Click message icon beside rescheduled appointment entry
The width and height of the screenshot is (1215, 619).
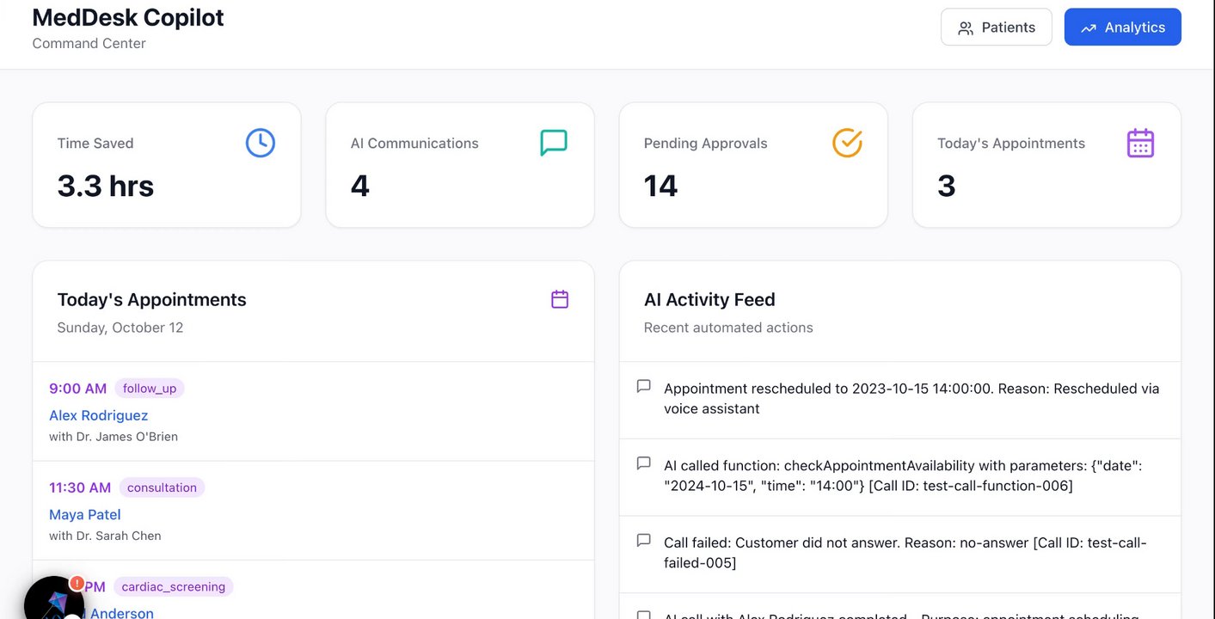(643, 386)
